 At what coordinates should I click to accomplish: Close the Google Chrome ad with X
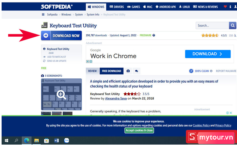87,61
